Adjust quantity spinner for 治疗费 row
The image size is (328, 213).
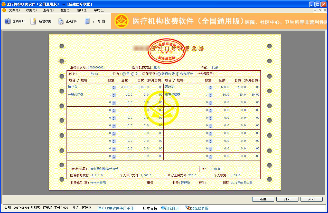pos(114,87)
